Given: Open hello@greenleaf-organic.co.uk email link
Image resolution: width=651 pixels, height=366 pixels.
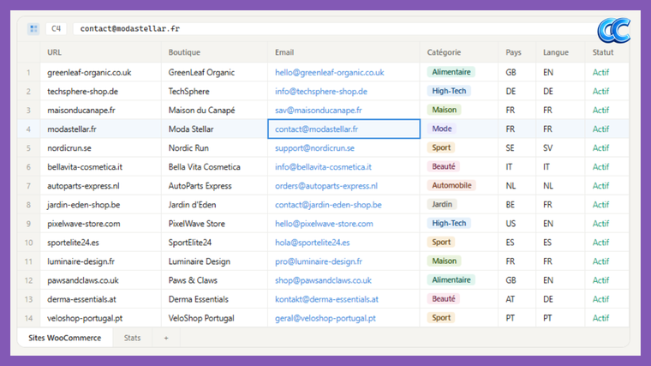Looking at the screenshot, I should 329,73.
